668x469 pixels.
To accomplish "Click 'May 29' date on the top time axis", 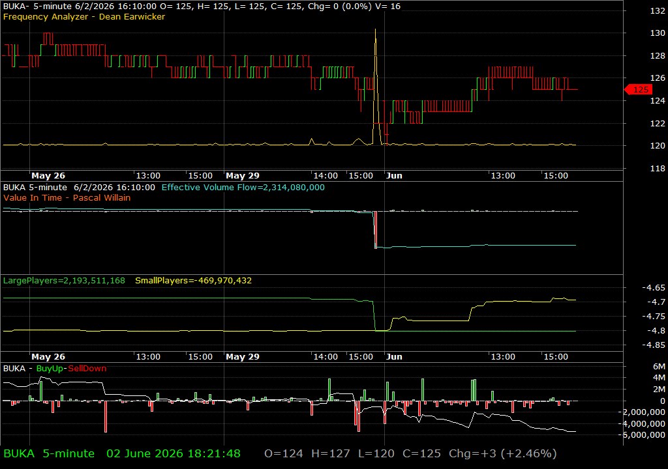I will pos(243,175).
